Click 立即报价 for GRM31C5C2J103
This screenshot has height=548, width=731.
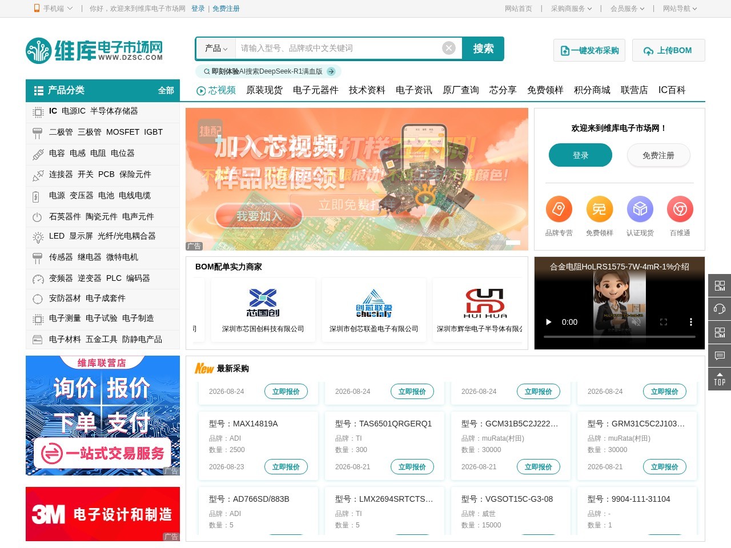665,467
